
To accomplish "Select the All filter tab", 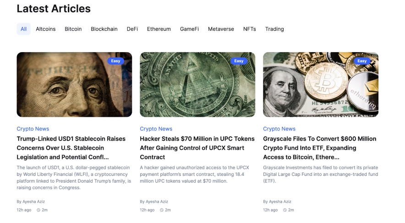I will click(x=23, y=29).
